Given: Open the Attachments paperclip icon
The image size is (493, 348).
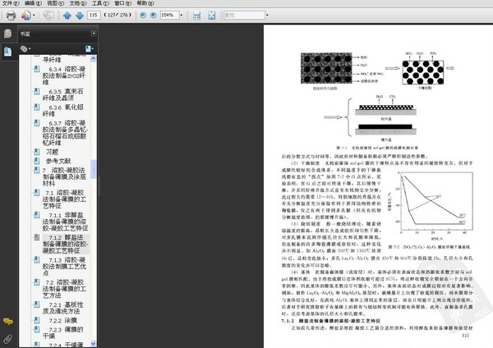Looking at the screenshot, I should (8, 339).
